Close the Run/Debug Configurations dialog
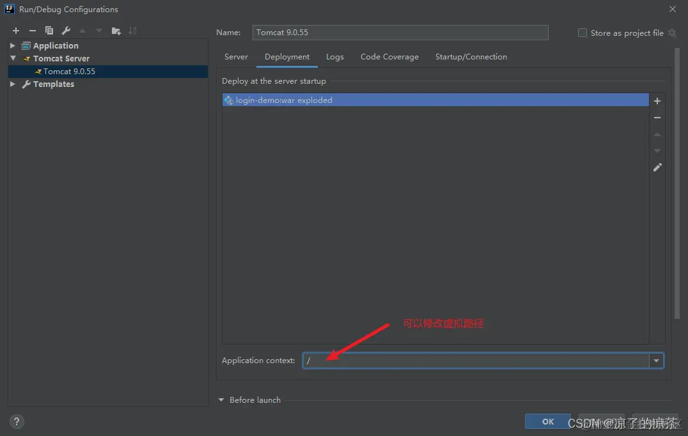Viewport: 688px width, 436px height. [x=673, y=9]
